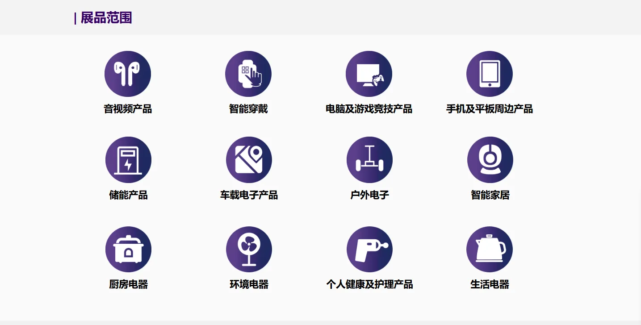
Task: Select the standing fan icon for 环境电器
Action: (249, 249)
